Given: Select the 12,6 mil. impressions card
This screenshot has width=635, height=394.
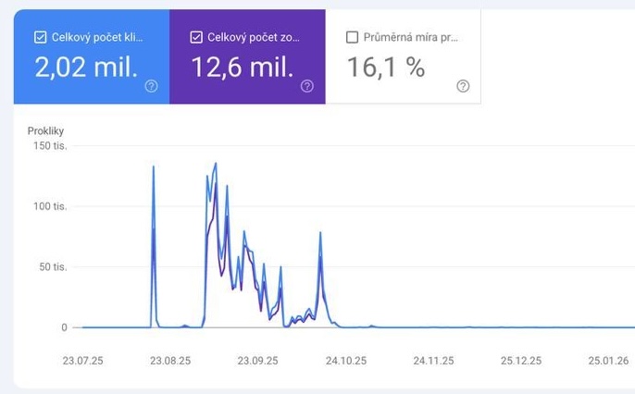Looking at the screenshot, I should pos(247,56).
